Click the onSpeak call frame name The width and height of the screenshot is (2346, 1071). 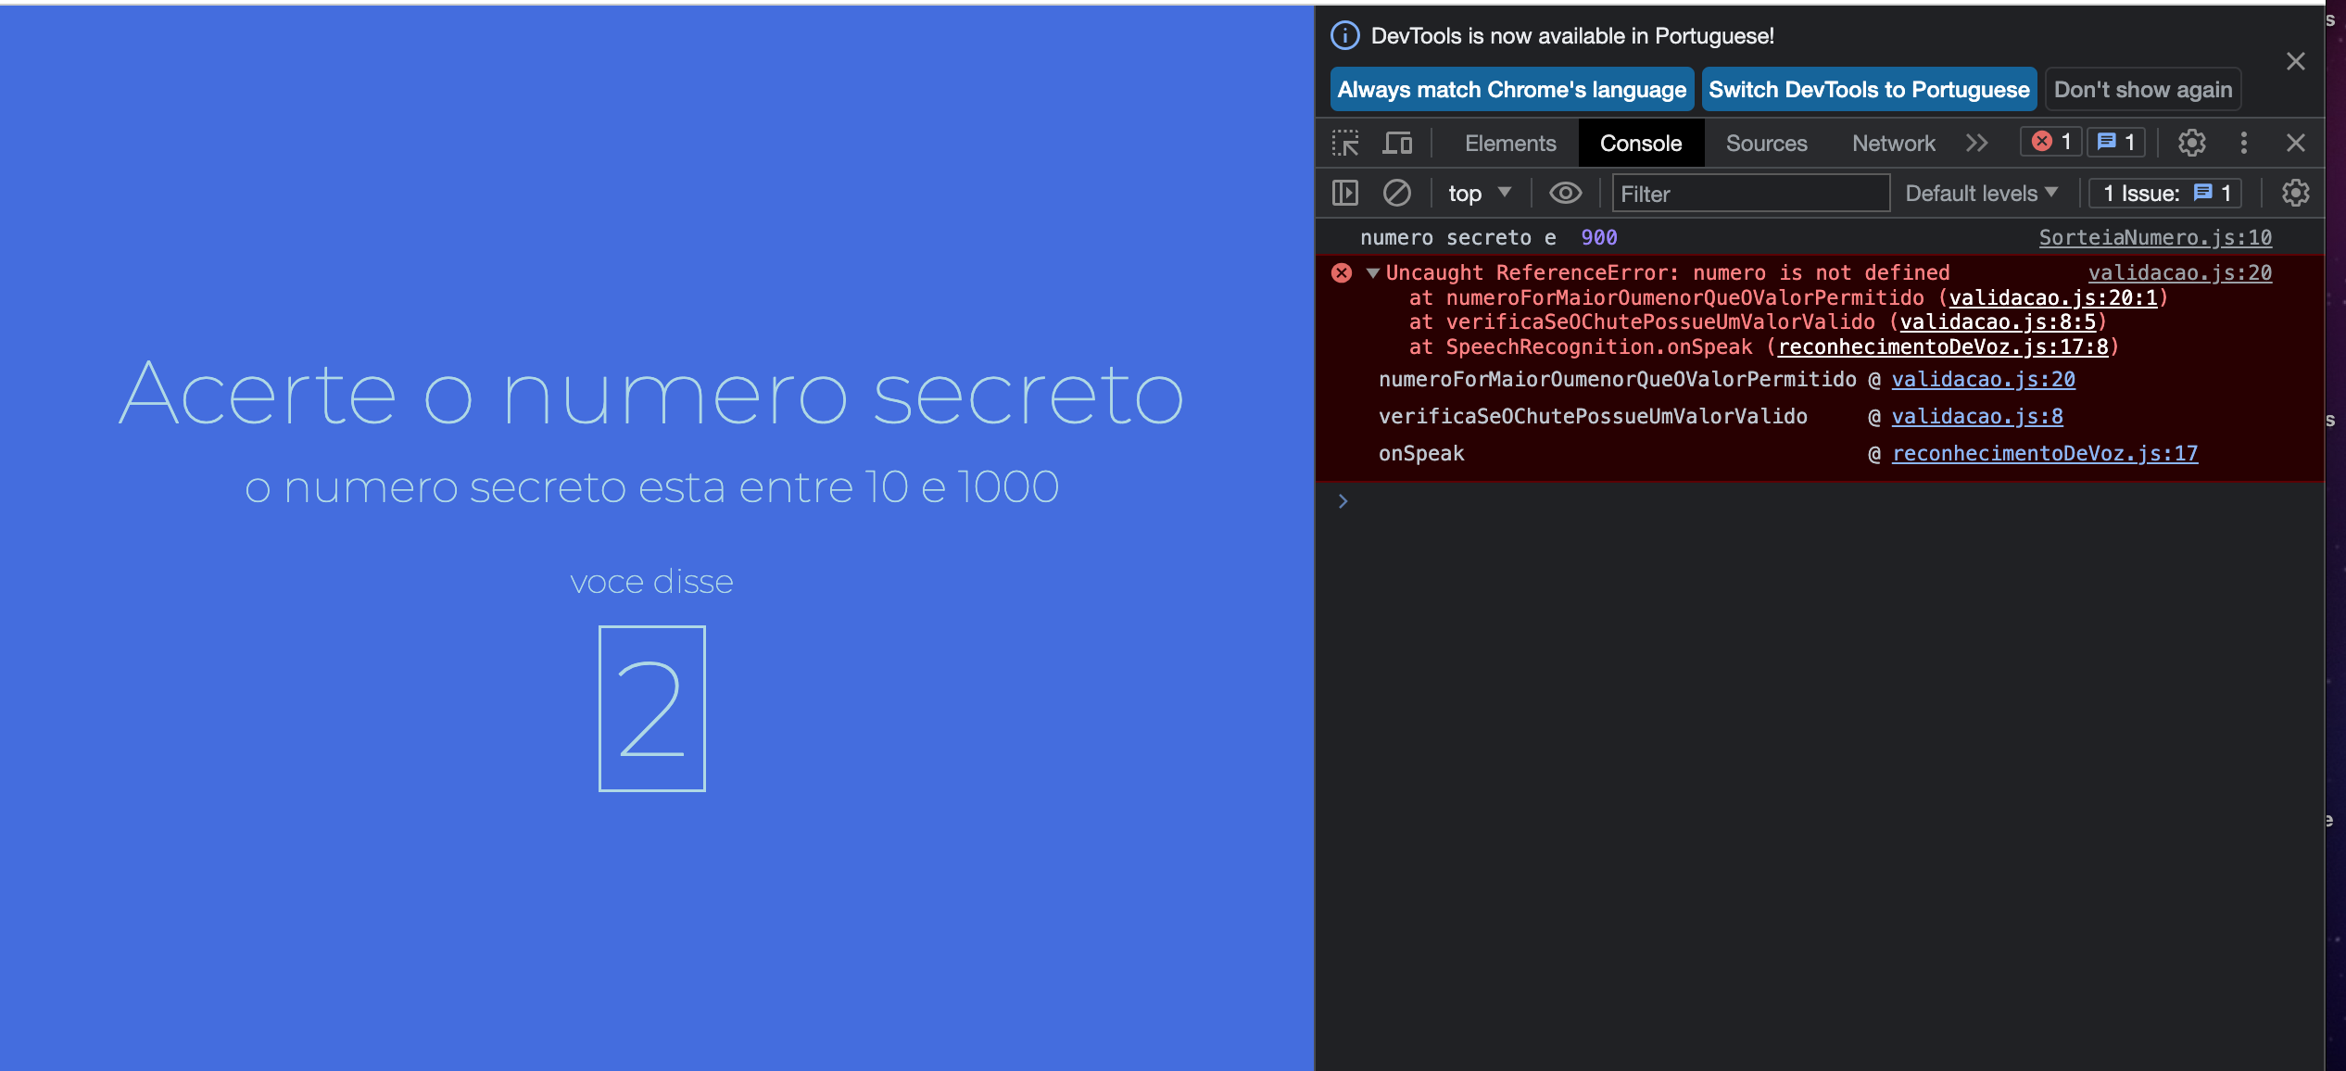click(1421, 453)
